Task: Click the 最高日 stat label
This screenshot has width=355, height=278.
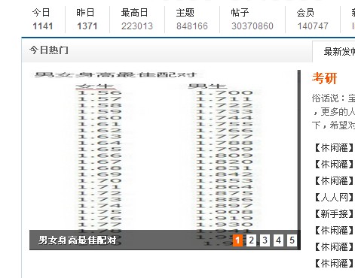Action: [x=134, y=13]
